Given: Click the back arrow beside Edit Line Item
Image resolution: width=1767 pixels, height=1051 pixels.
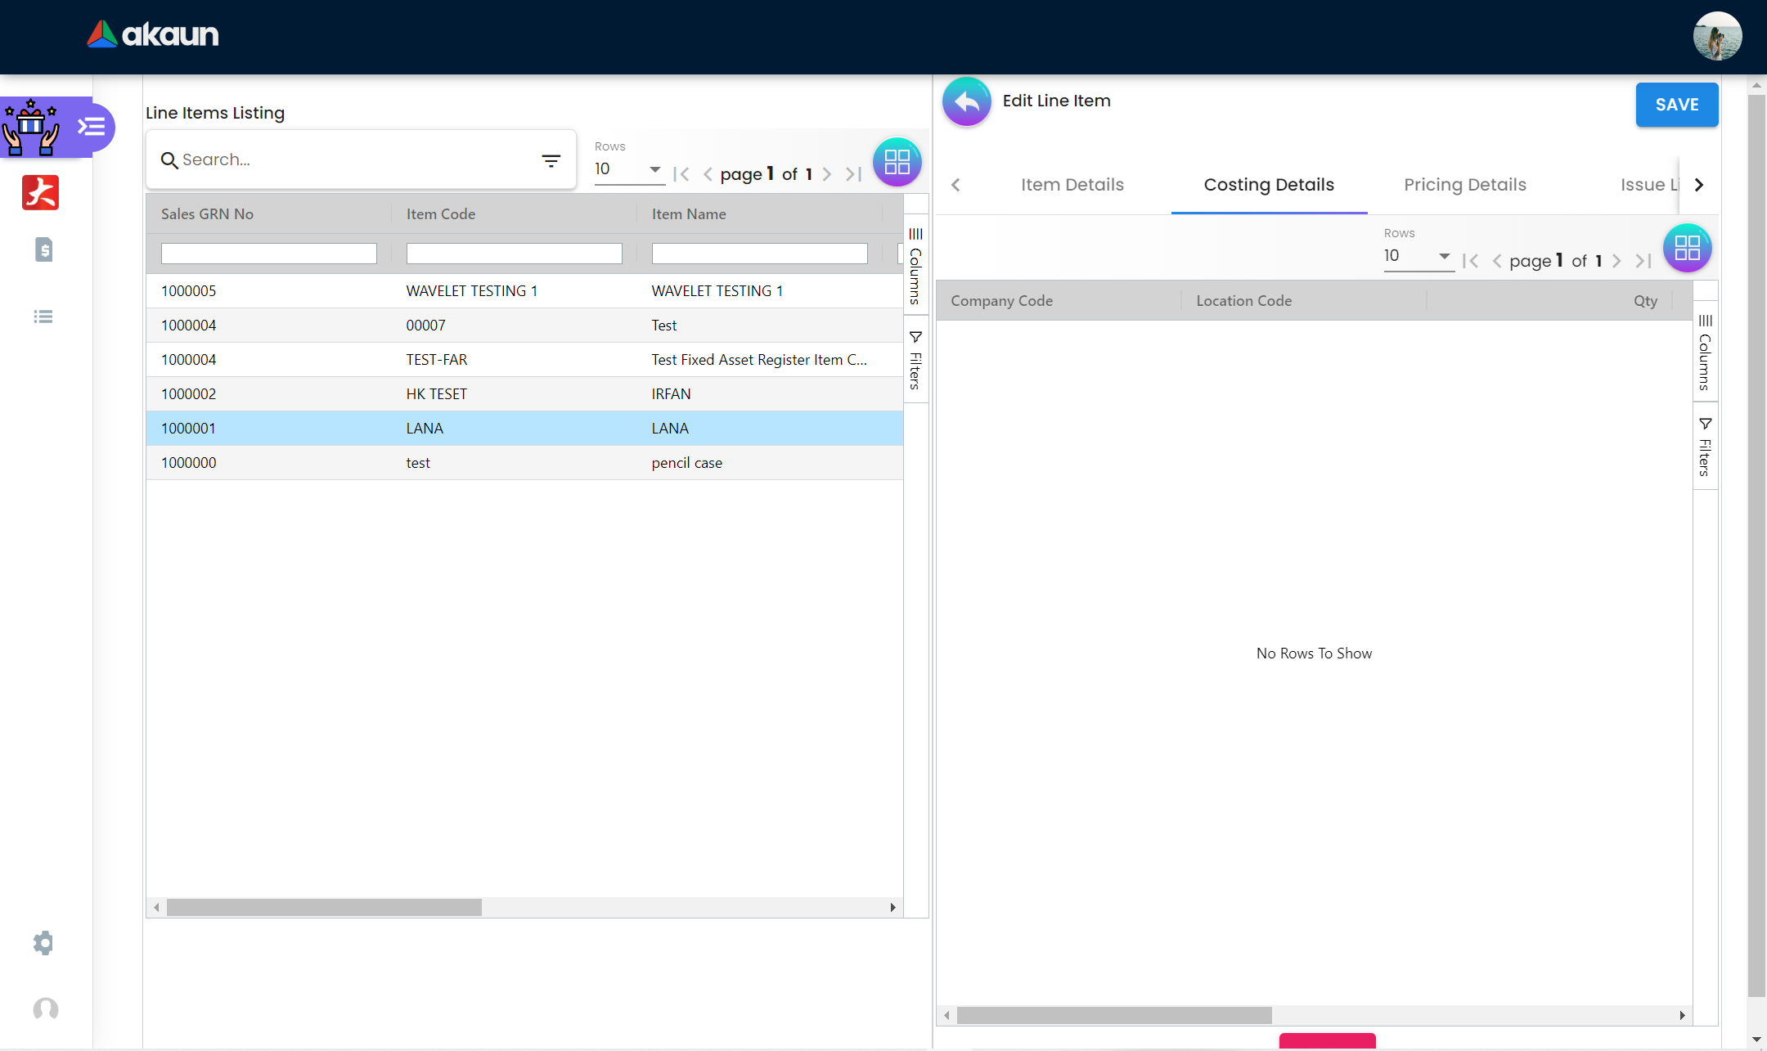Looking at the screenshot, I should click(966, 102).
